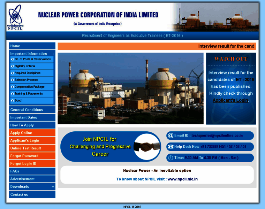Click arrow icon beside Bond
This screenshot has height=209, width=265.
click(x=12, y=101)
